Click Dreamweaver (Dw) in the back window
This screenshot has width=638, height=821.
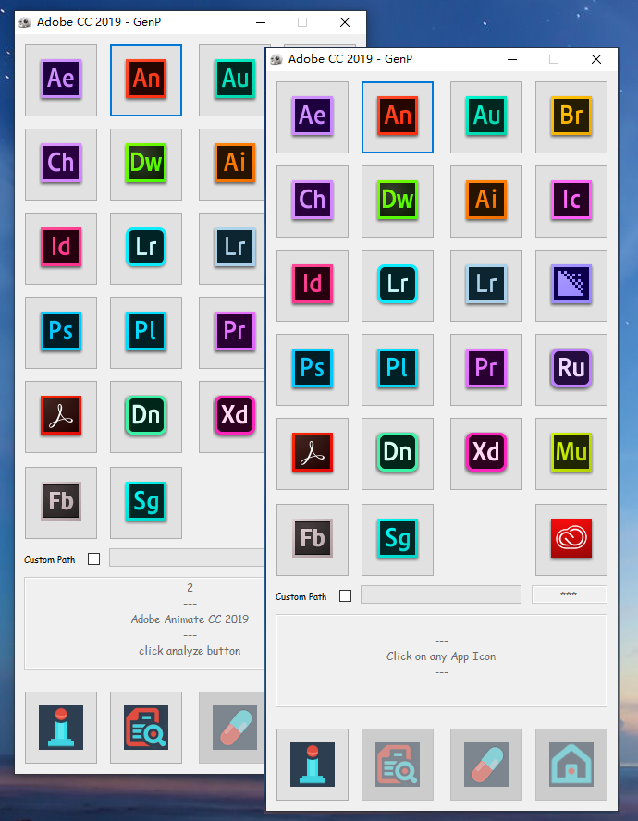point(146,164)
